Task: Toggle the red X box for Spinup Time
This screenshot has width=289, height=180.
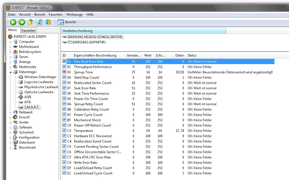Action: pyautogui.click(x=64, y=72)
